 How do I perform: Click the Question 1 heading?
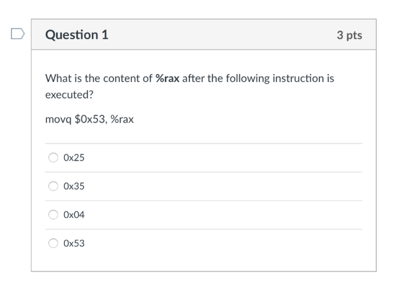point(77,35)
